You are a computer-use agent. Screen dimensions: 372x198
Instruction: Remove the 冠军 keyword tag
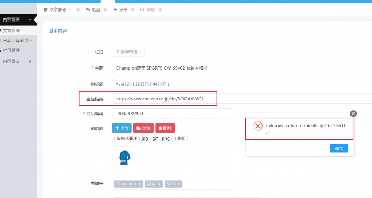159,184
